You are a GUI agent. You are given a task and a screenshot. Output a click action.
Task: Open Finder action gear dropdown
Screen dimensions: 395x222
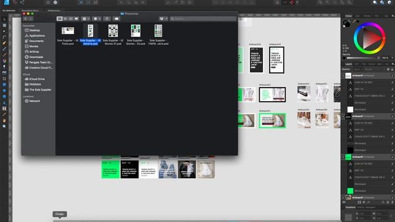pos(97,18)
